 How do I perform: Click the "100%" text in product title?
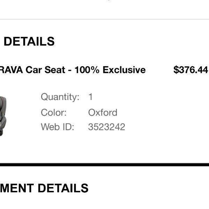(87, 70)
